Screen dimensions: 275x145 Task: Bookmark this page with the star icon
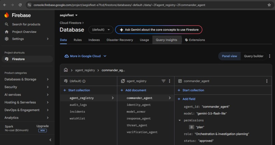tap(269, 5)
